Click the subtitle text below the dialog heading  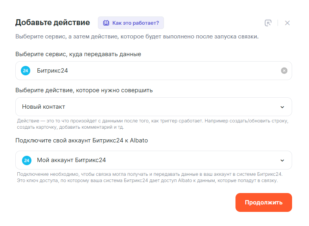click(137, 37)
